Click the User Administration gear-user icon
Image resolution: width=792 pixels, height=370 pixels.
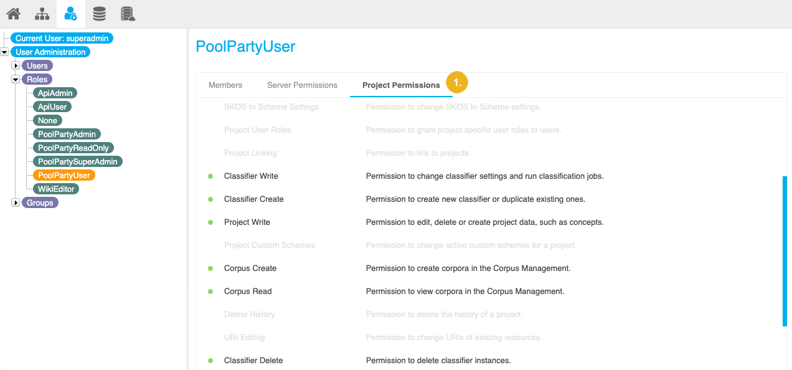point(70,13)
